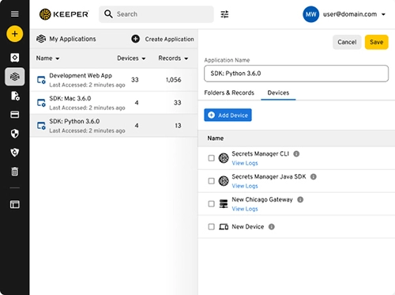Click info icon next to Secrets Manager CLI
The width and height of the screenshot is (395, 295).
pos(296,153)
